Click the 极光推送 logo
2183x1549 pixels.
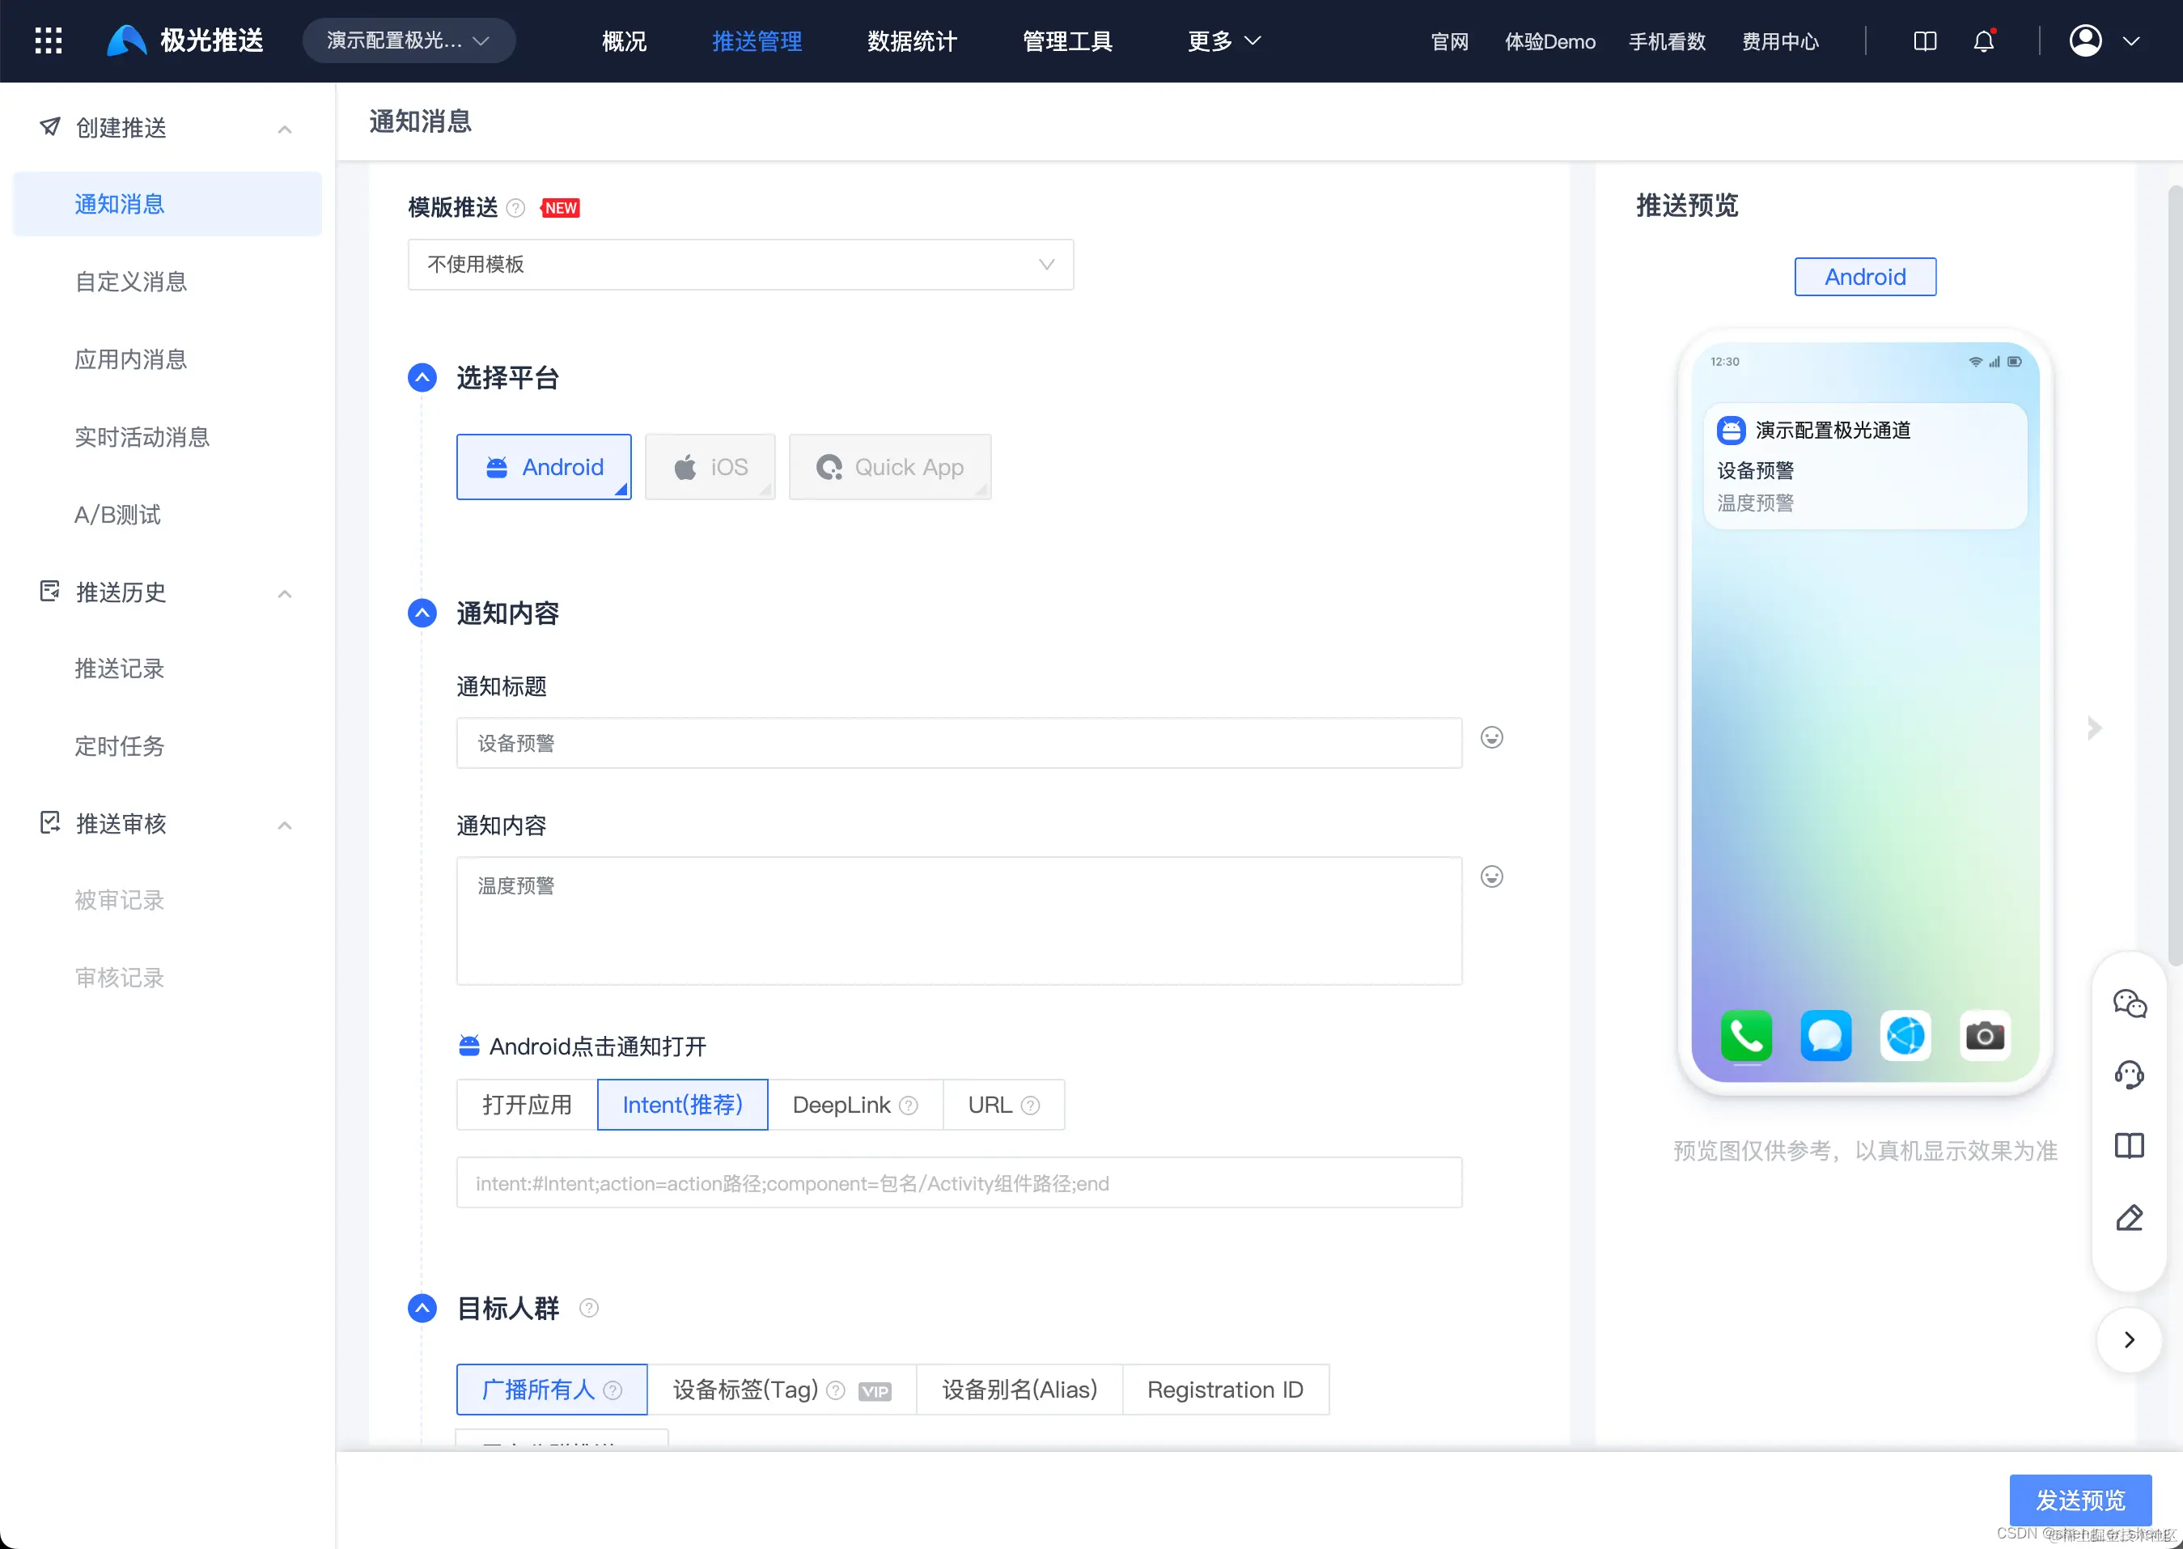pos(183,39)
